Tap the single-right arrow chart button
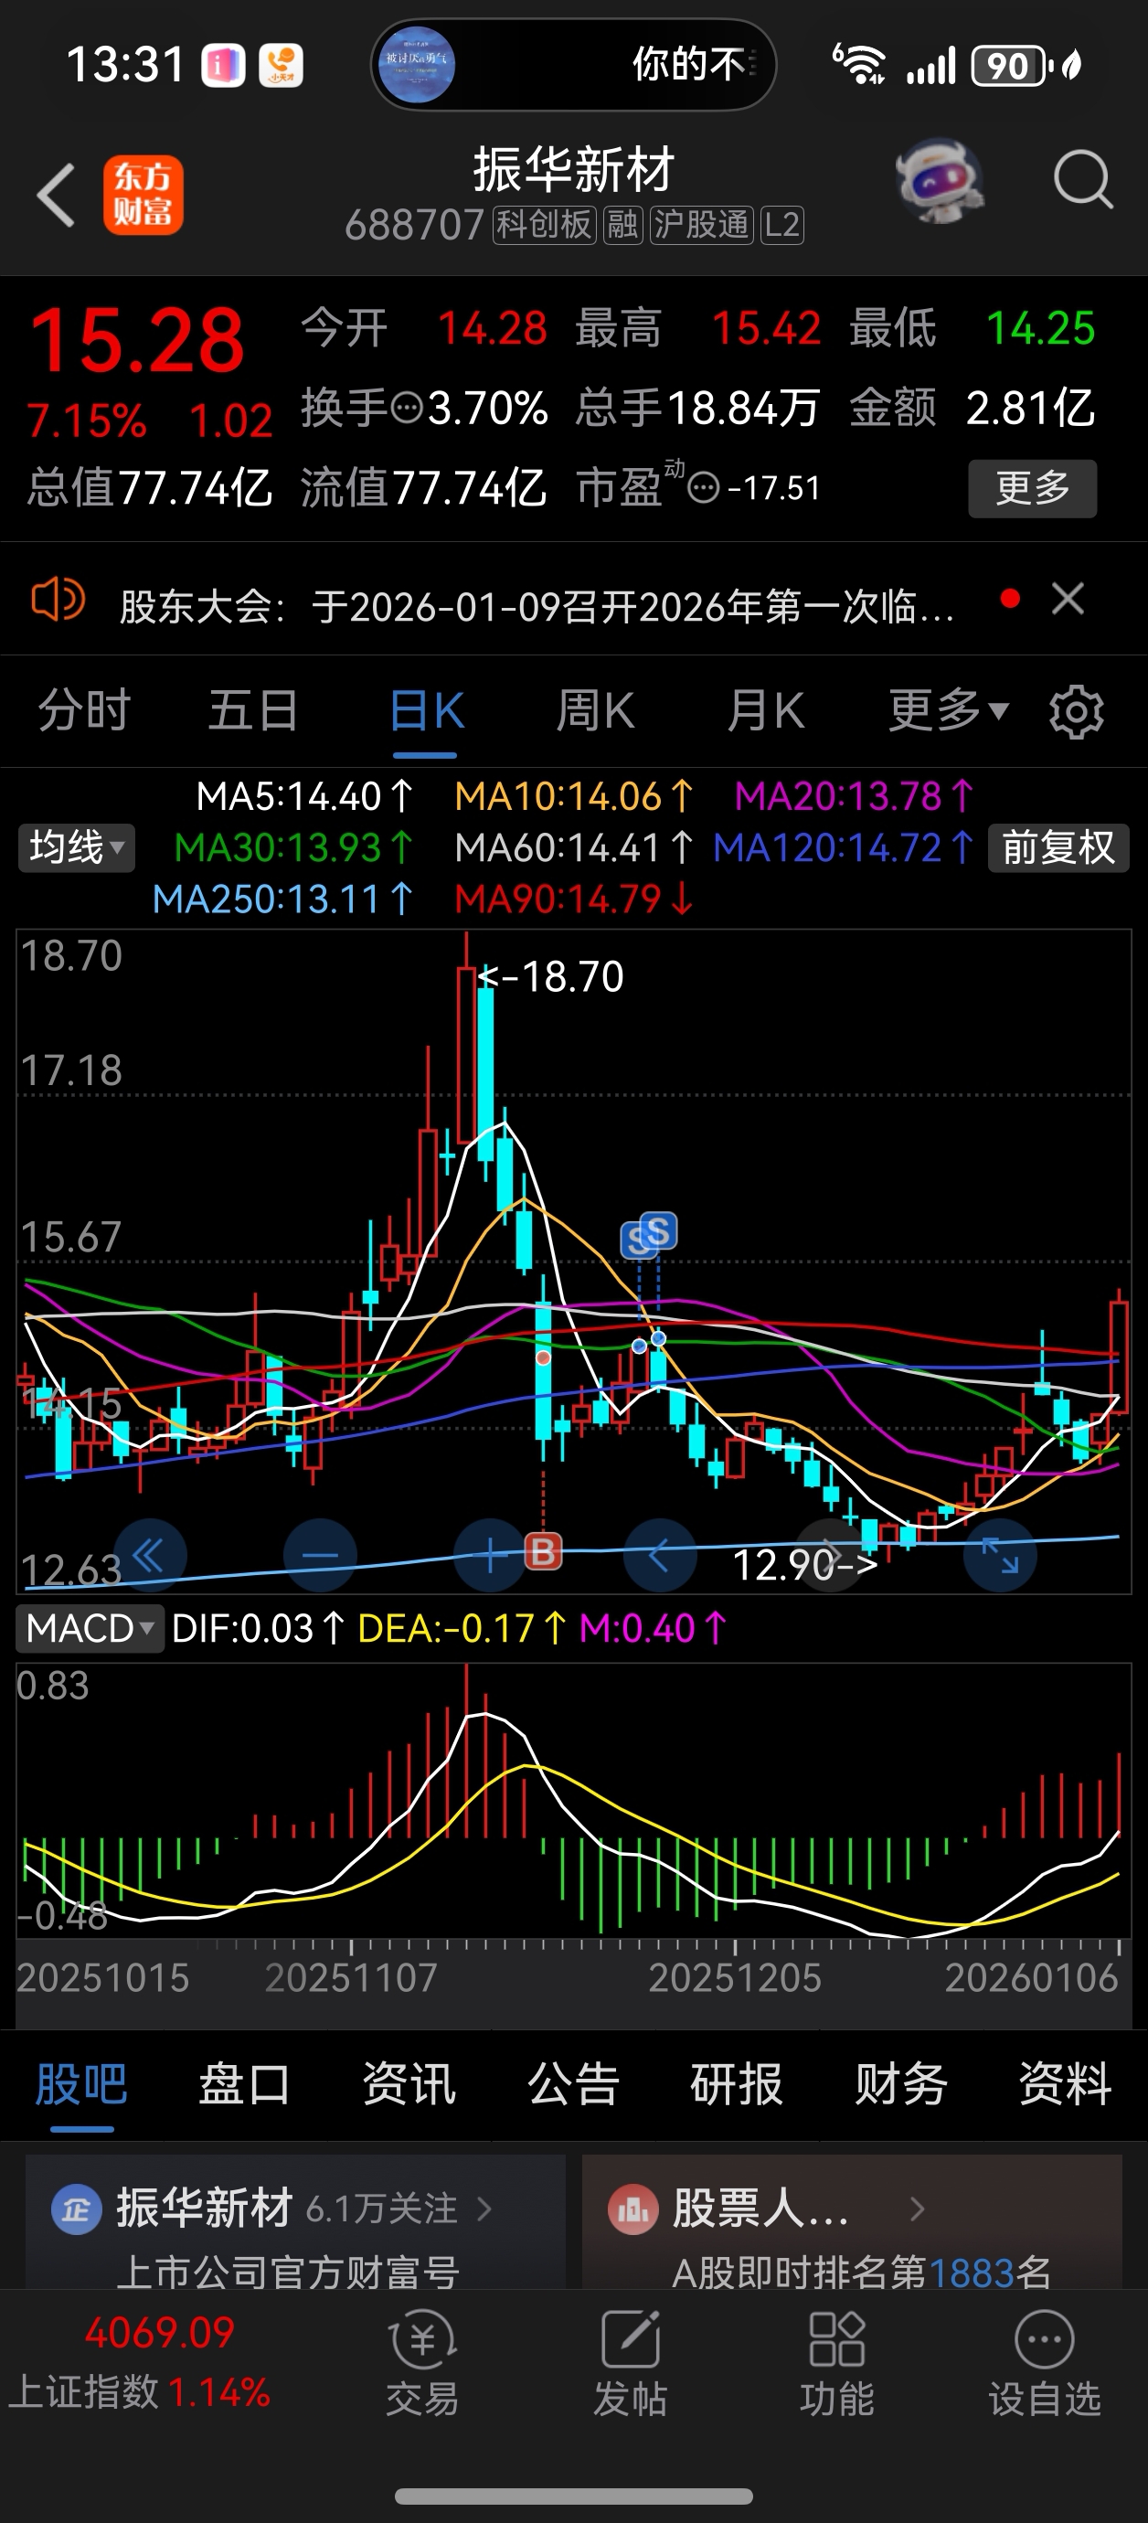The height and width of the screenshot is (2523, 1148). (x=830, y=1554)
